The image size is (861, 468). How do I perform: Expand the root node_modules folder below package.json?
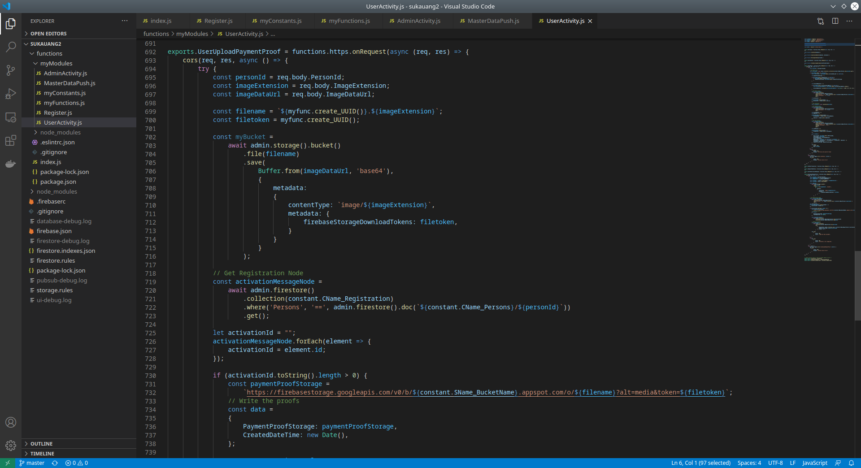(x=79, y=192)
